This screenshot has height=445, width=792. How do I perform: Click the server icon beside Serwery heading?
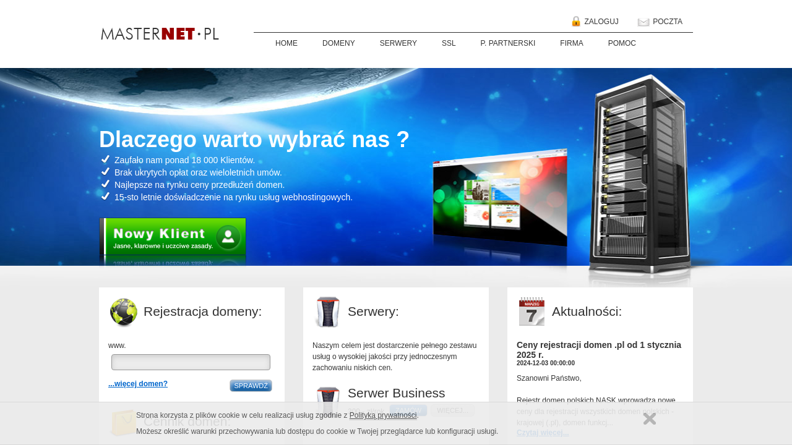tap(327, 312)
